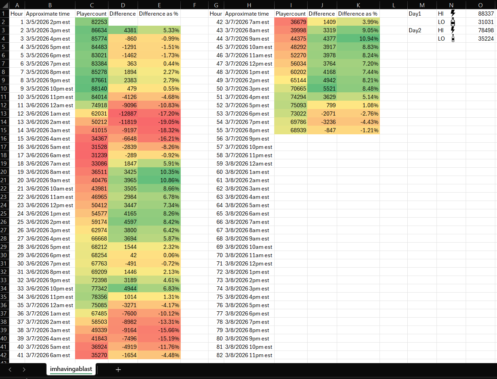The width and height of the screenshot is (497, 379).
Task: Click the lightning bolt icon in the Day1 row
Action: click(453, 13)
